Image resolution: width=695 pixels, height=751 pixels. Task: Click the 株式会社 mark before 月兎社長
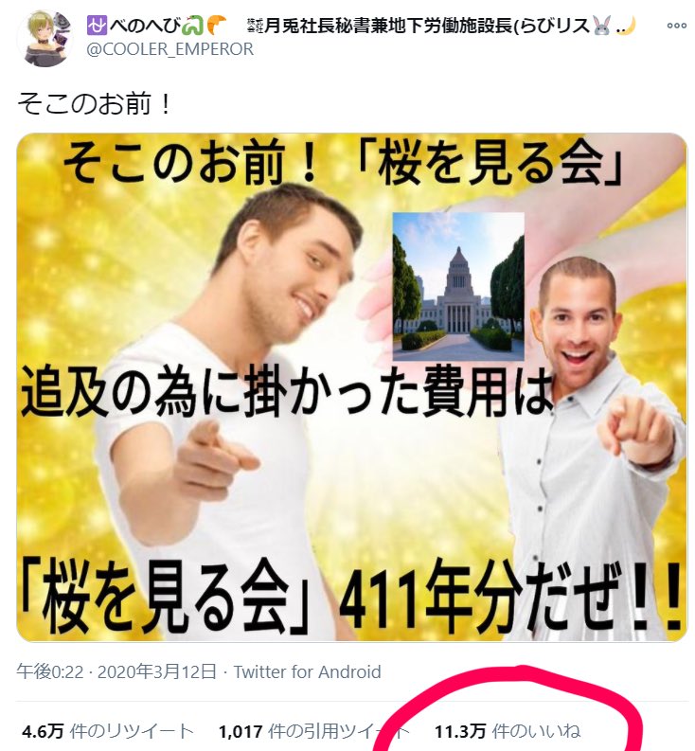click(x=255, y=26)
